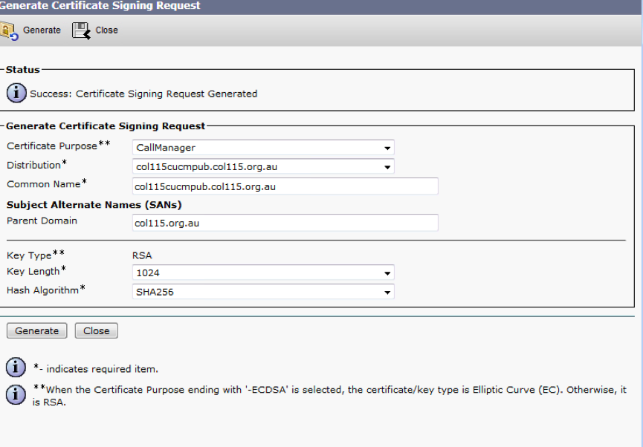Click the Distribution label

pyautogui.click(x=37, y=165)
